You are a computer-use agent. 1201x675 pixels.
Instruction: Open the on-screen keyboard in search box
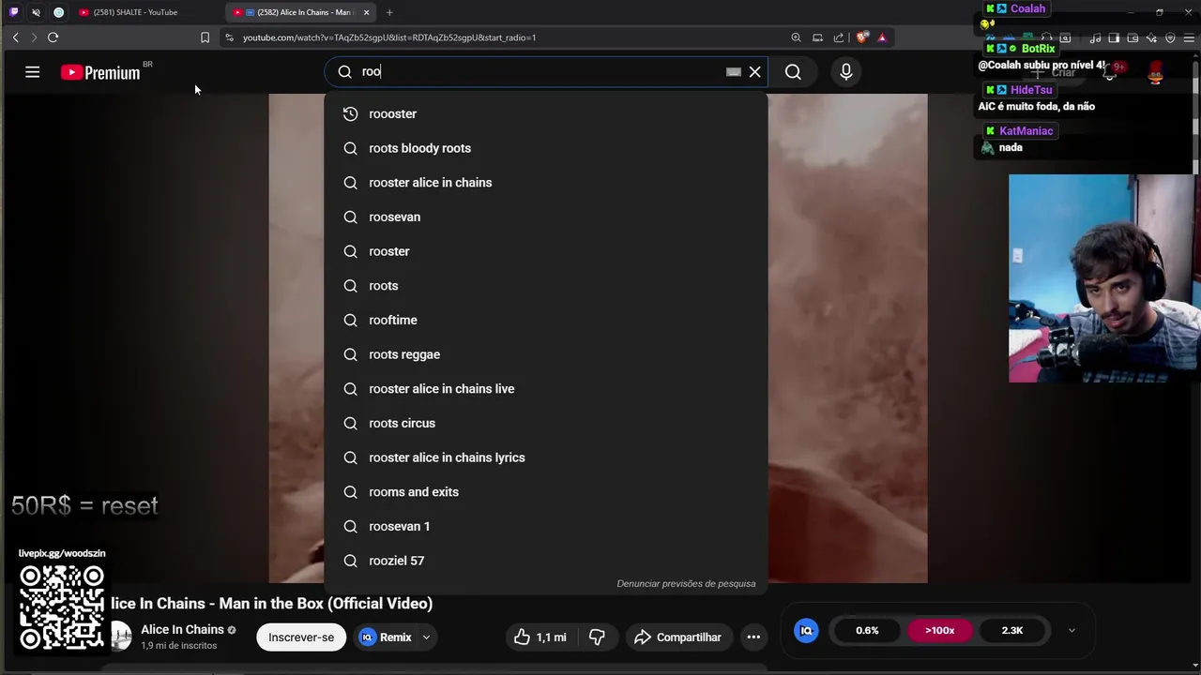click(734, 72)
